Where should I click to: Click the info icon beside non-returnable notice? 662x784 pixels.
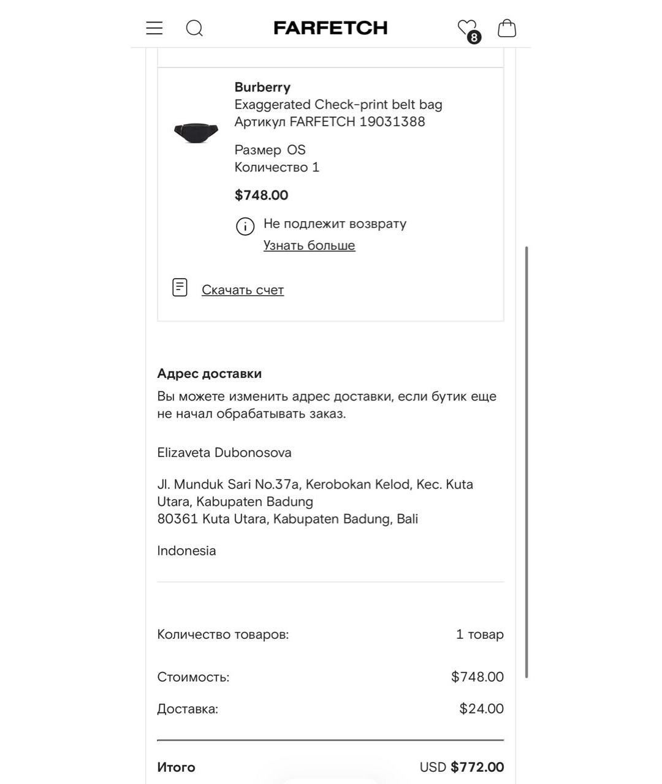[x=245, y=226]
